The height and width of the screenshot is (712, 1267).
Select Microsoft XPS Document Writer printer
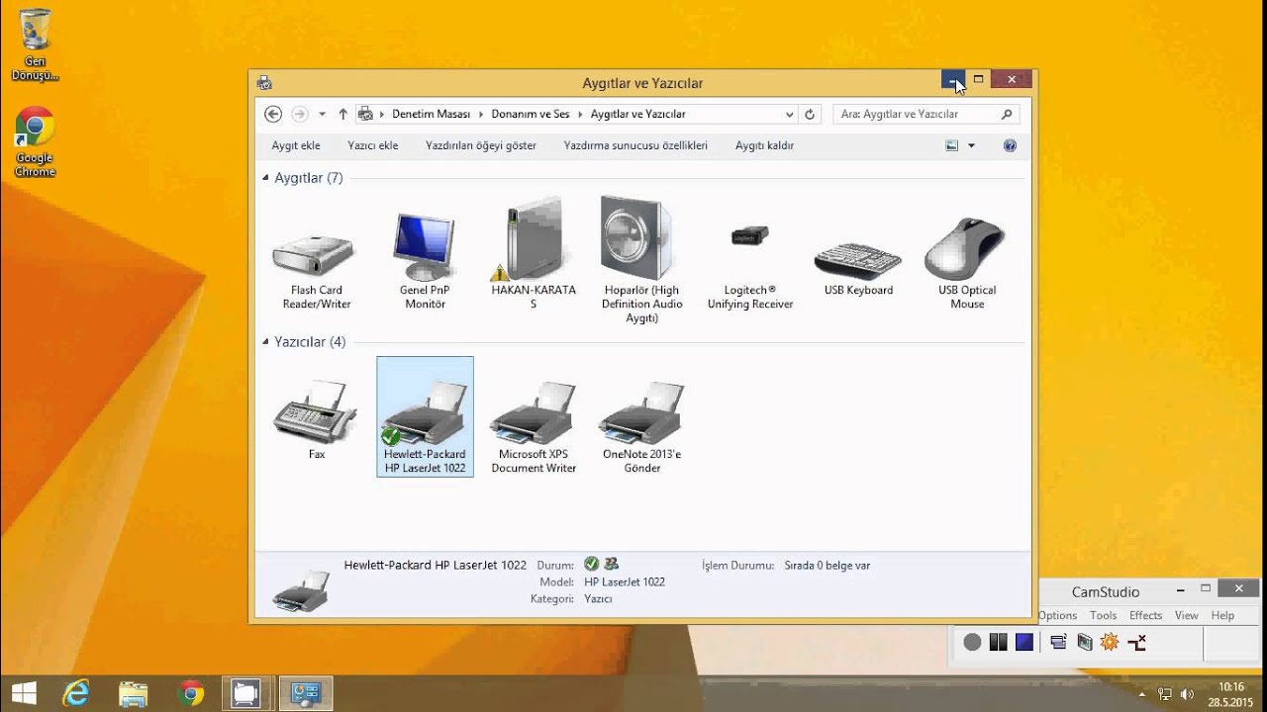coord(534,427)
